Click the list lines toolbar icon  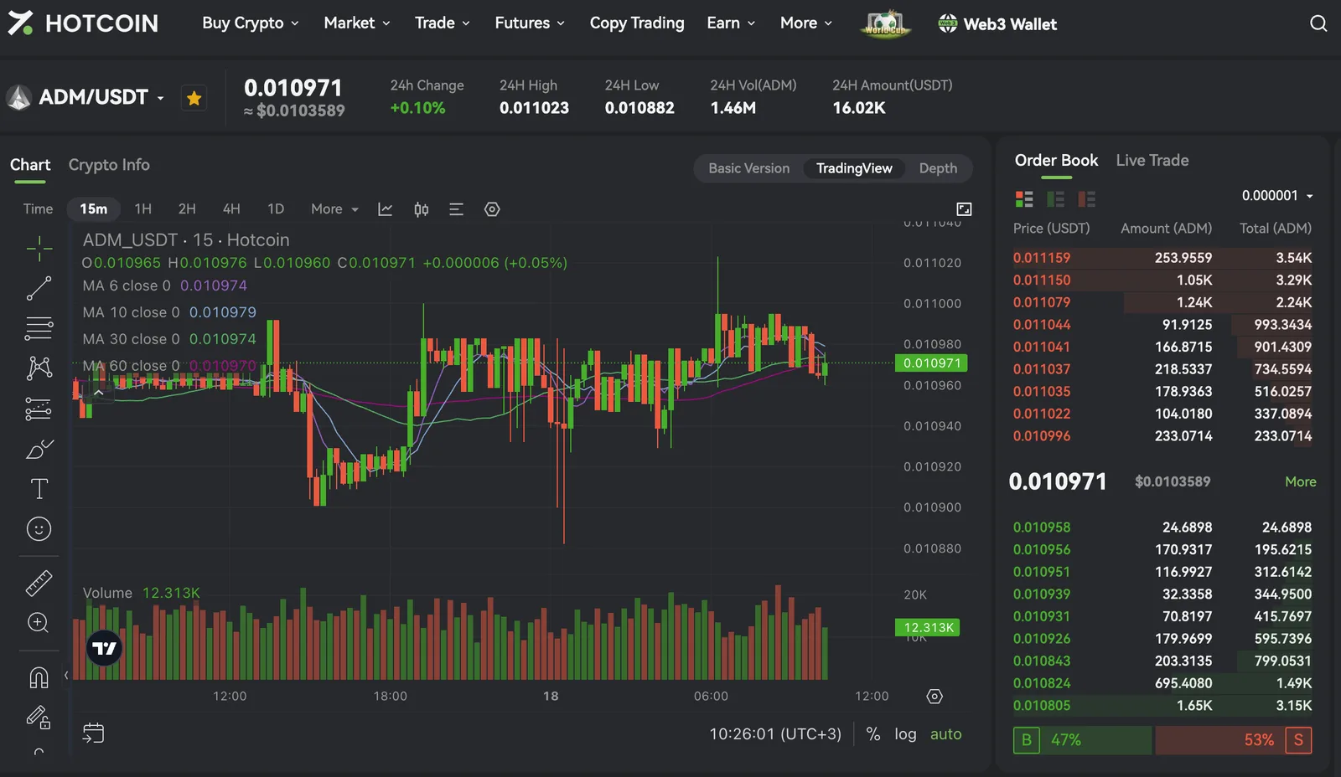pos(456,209)
